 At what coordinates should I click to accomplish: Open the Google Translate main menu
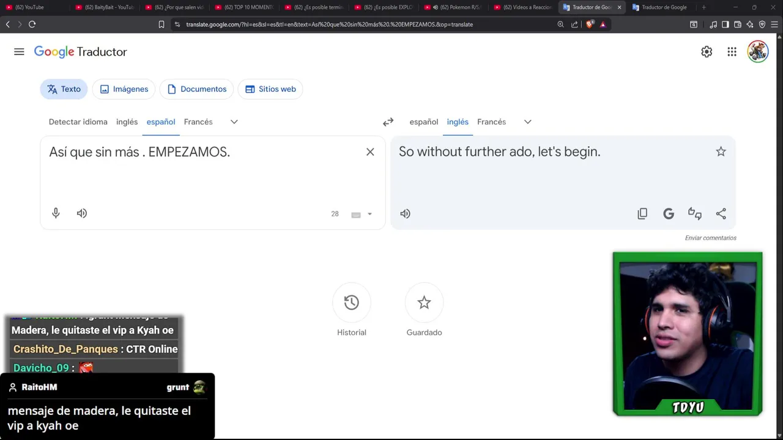tap(19, 52)
